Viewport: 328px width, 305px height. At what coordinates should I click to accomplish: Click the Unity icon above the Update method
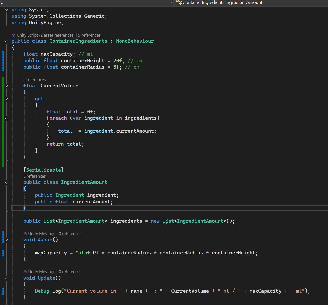click(x=25, y=272)
